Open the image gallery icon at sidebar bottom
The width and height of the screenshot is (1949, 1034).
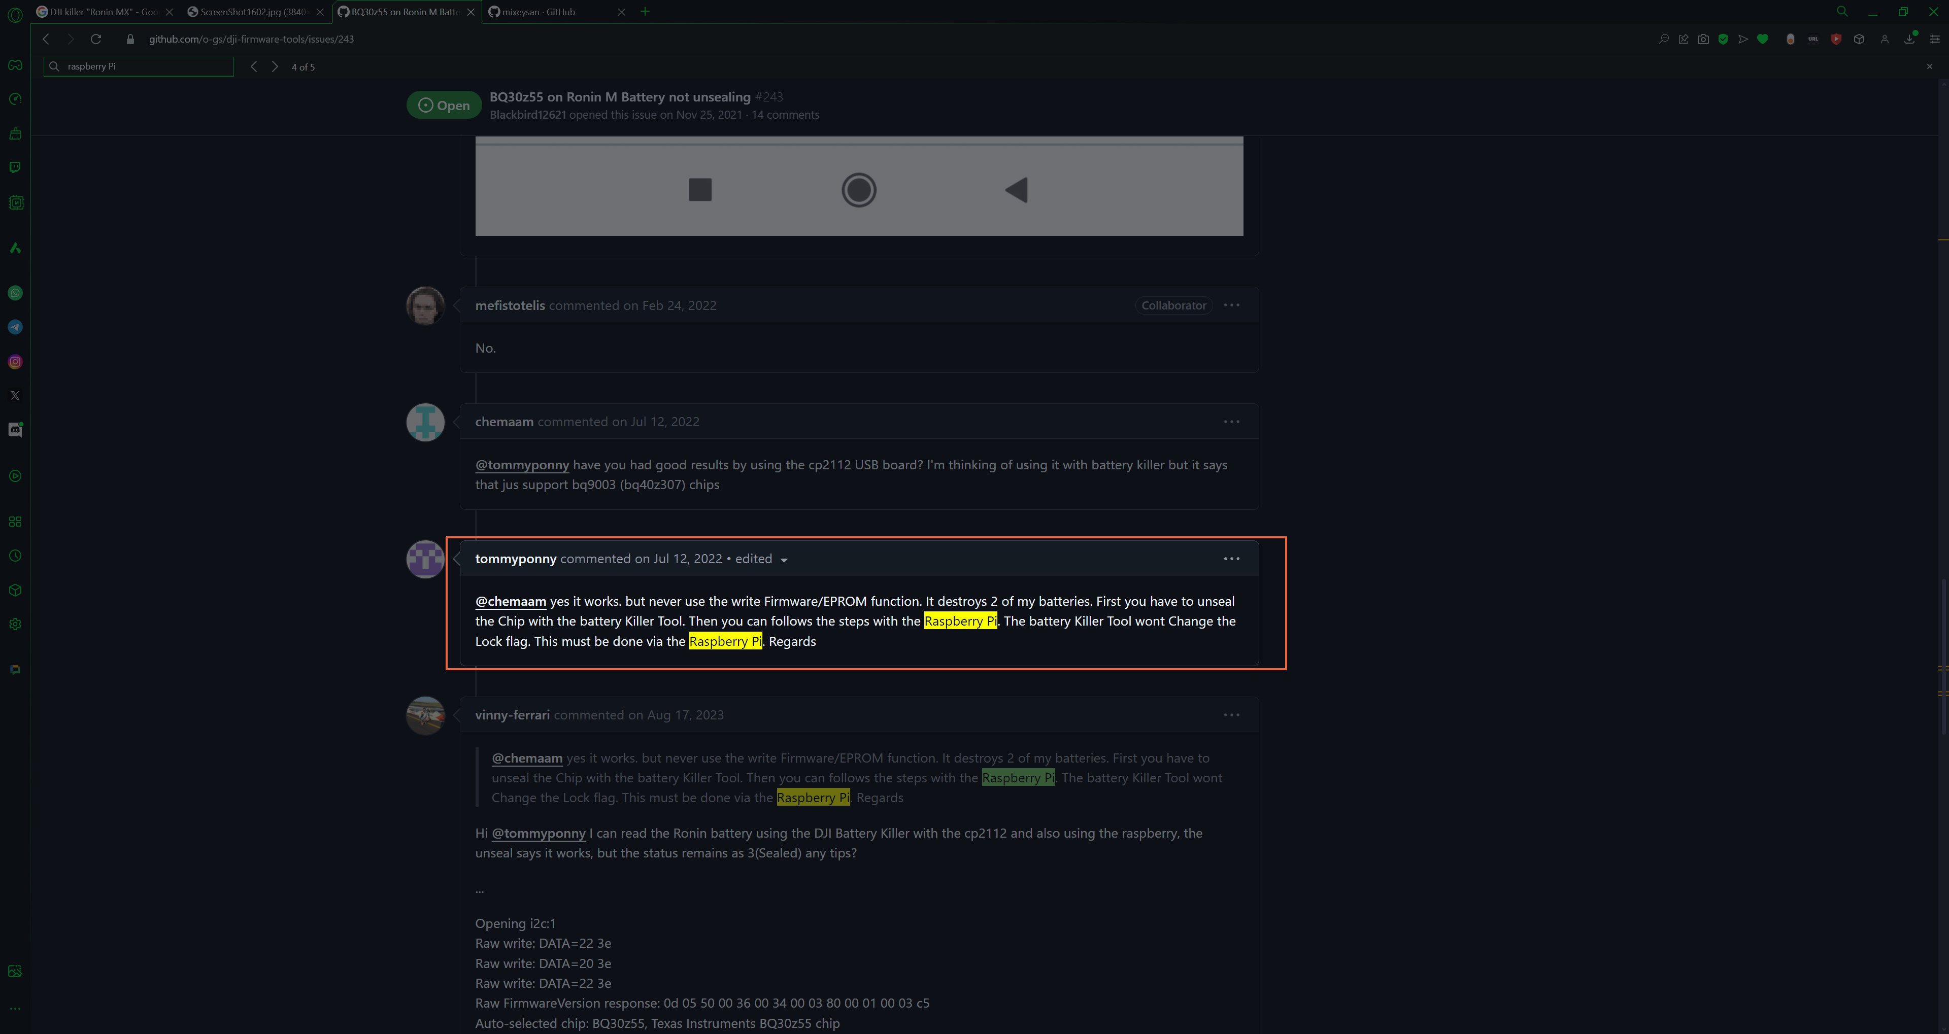point(15,971)
